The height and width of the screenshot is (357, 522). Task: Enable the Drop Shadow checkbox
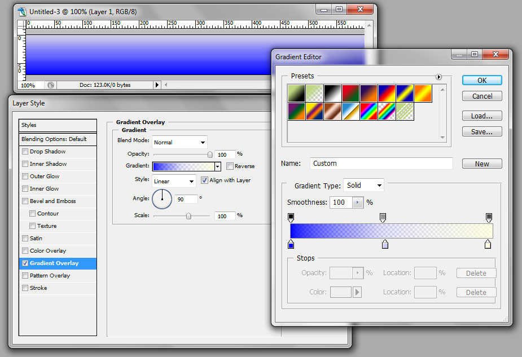coord(25,151)
